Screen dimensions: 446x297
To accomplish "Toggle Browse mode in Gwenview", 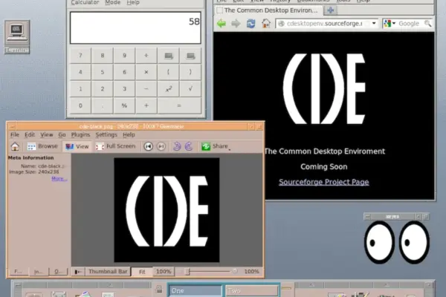I will click(42, 146).
